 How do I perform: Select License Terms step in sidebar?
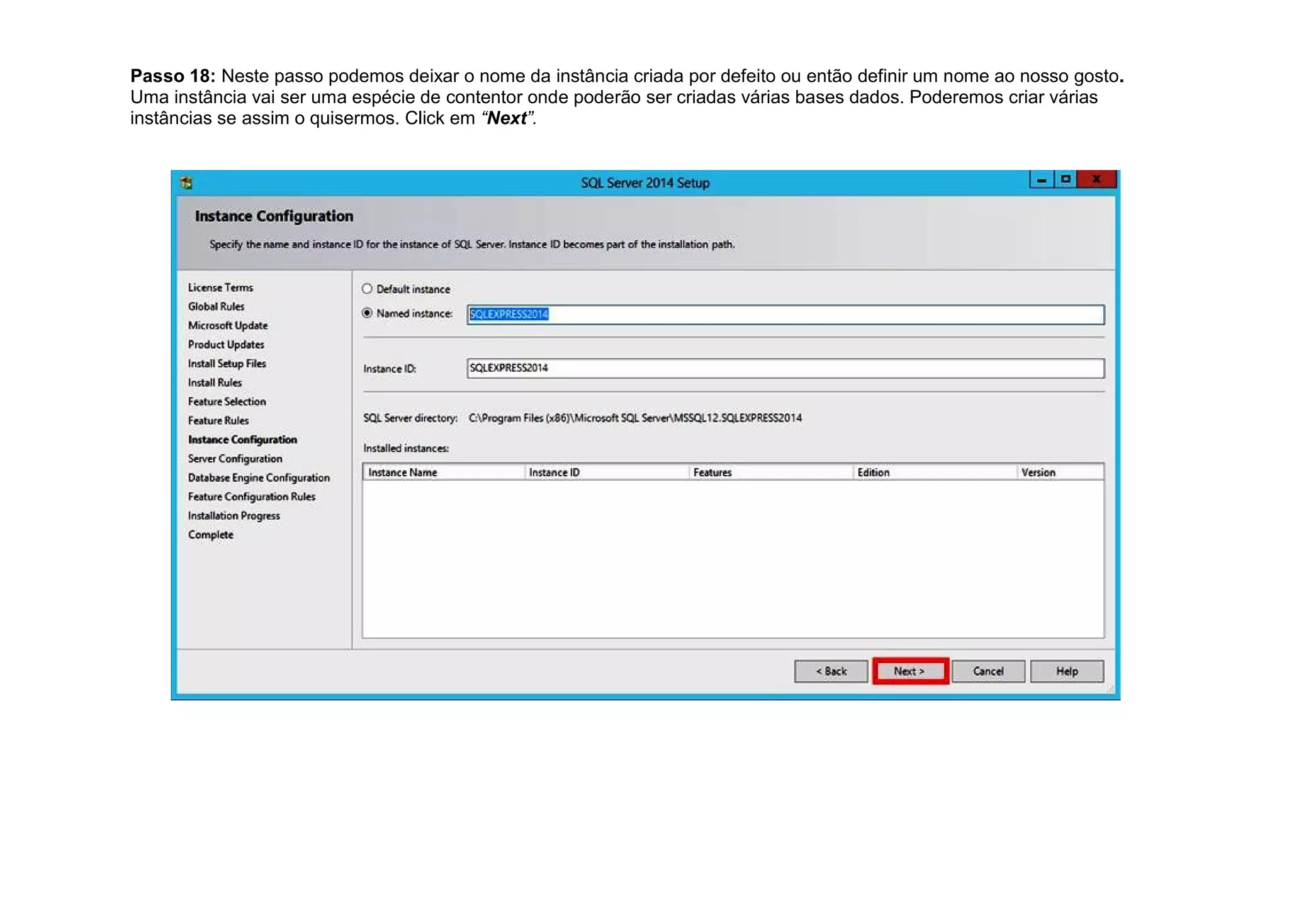tap(220, 288)
